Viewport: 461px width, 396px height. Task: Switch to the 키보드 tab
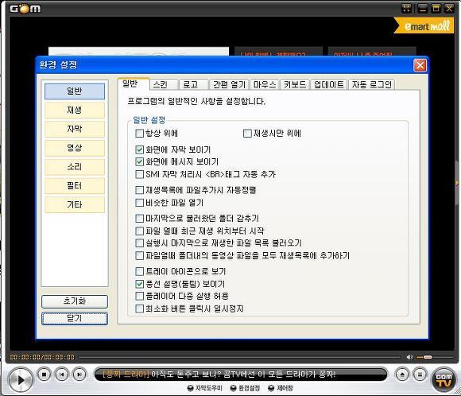tap(295, 85)
